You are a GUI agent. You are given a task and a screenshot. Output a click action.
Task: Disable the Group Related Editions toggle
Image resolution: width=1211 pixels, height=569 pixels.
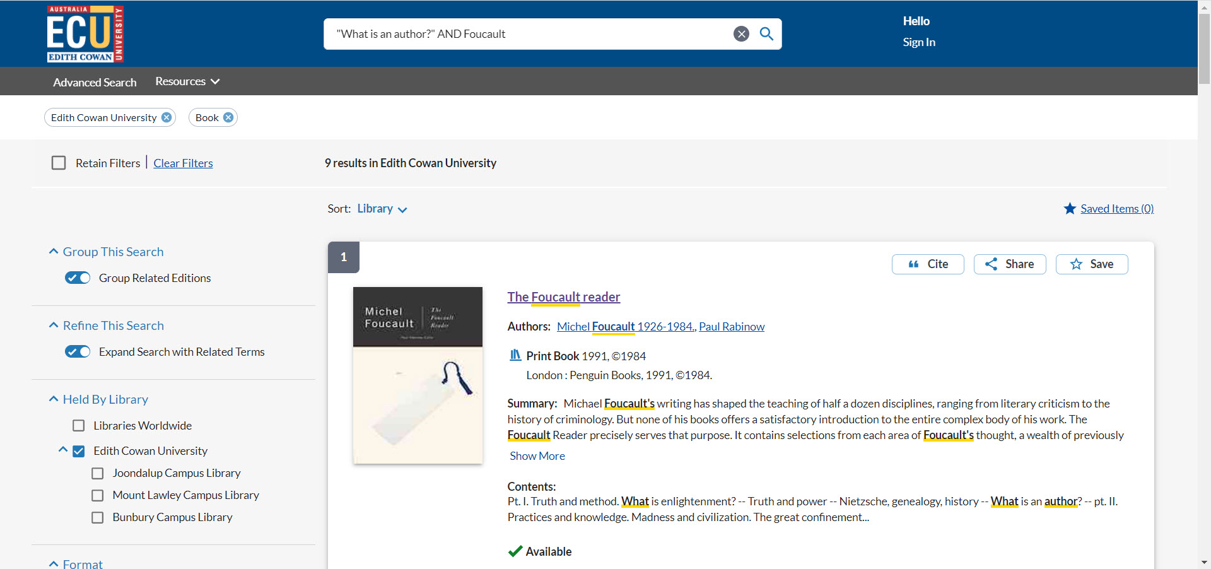click(77, 278)
